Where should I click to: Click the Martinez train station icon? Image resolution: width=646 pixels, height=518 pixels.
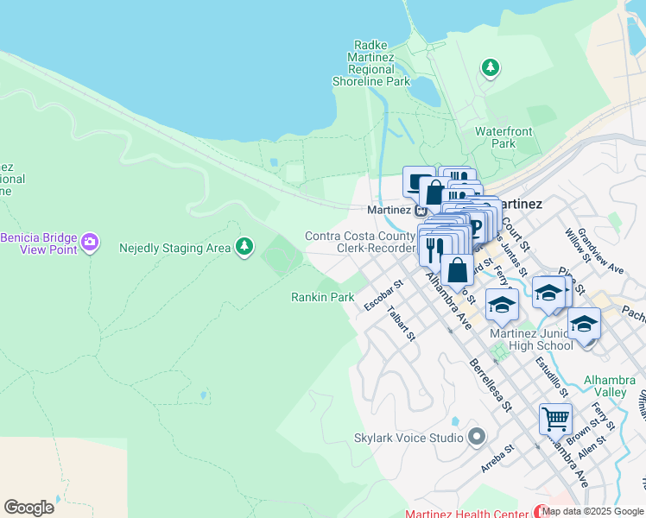(421, 209)
